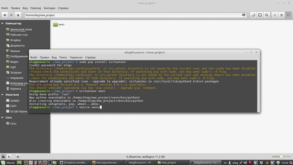Open Недавние in sidebar
Screen dimensions: 293x165
coord(15,78)
